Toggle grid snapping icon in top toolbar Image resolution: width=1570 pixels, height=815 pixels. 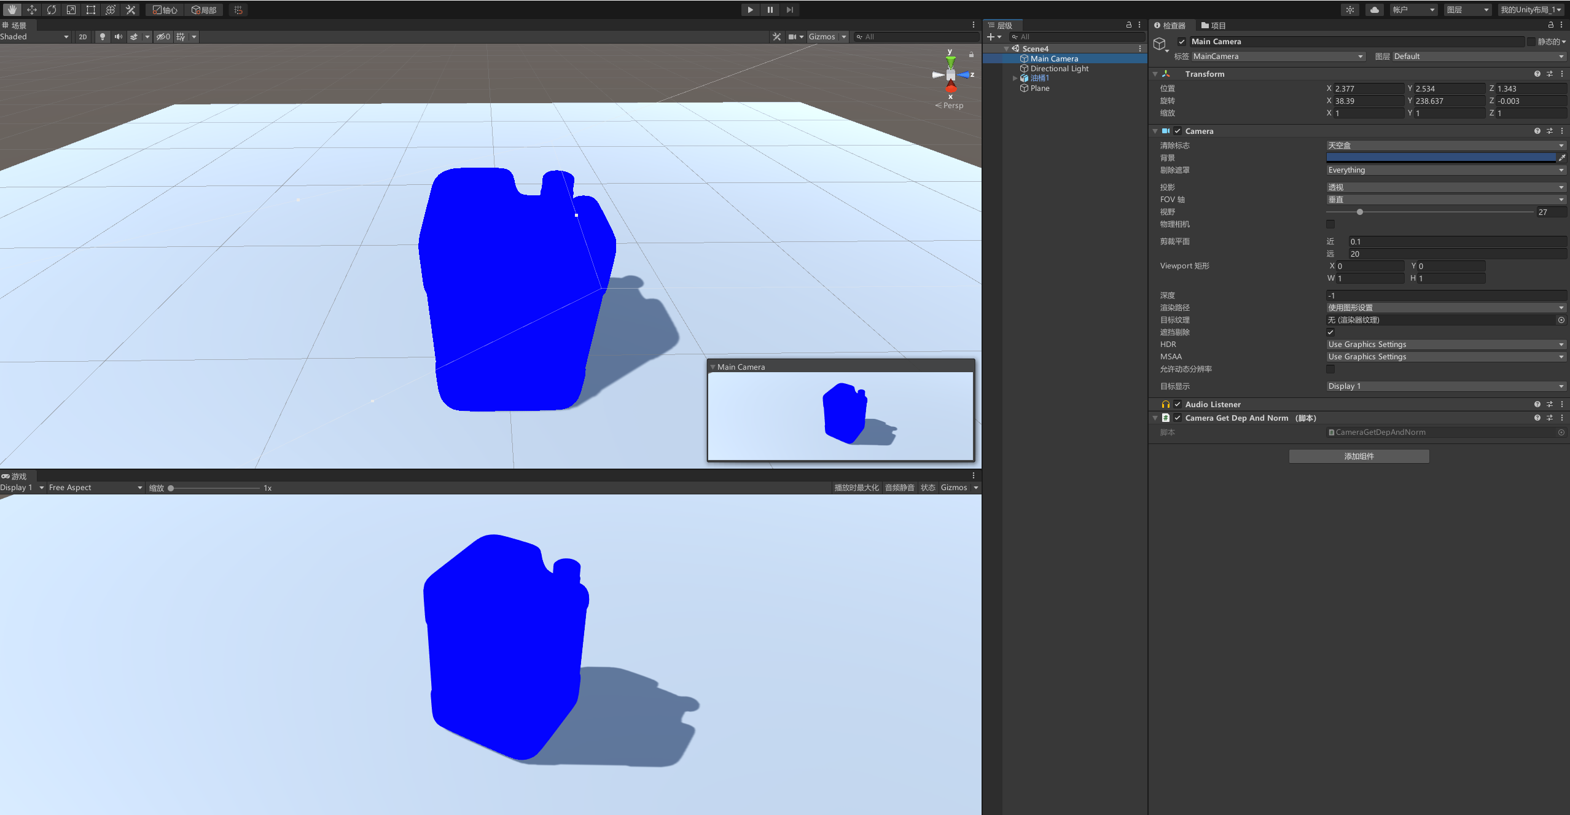[238, 10]
